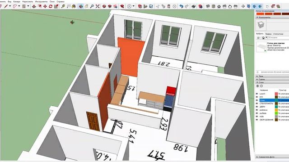Open the 3D Warehouse icon
289x162 pixels.
click(104, 6)
